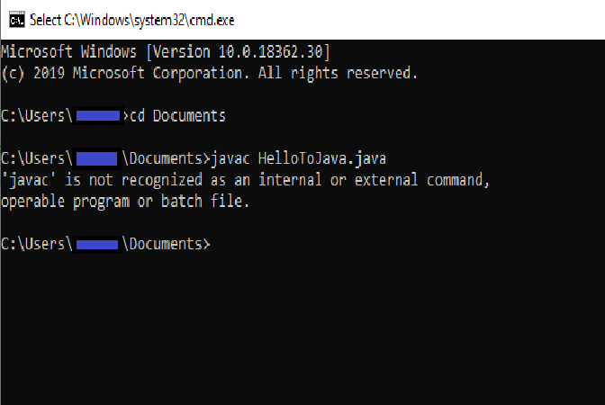Viewport: 605px width, 405px height.
Task: Open the cmd.exe system menu icon
Action: (16, 20)
